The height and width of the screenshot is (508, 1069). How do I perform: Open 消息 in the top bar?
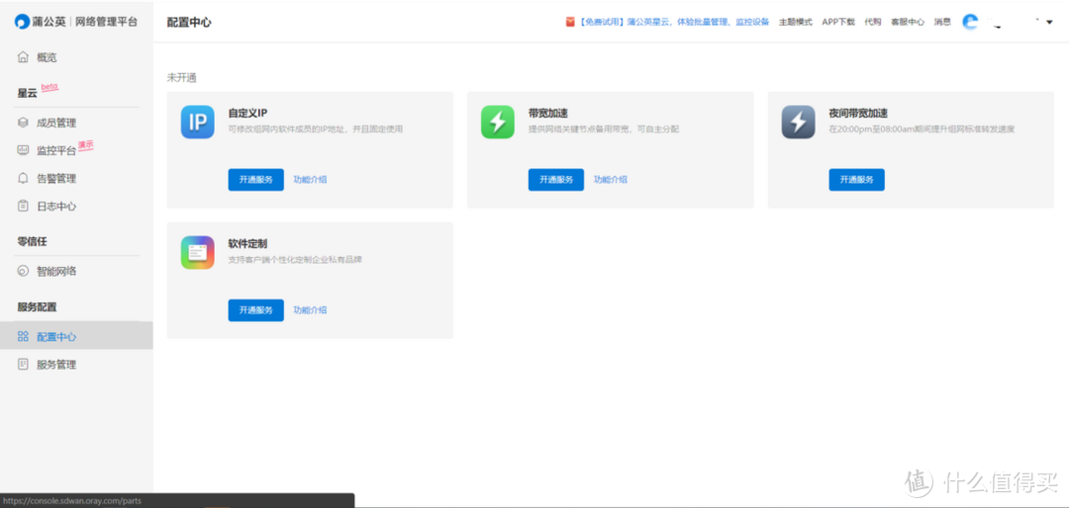[942, 22]
